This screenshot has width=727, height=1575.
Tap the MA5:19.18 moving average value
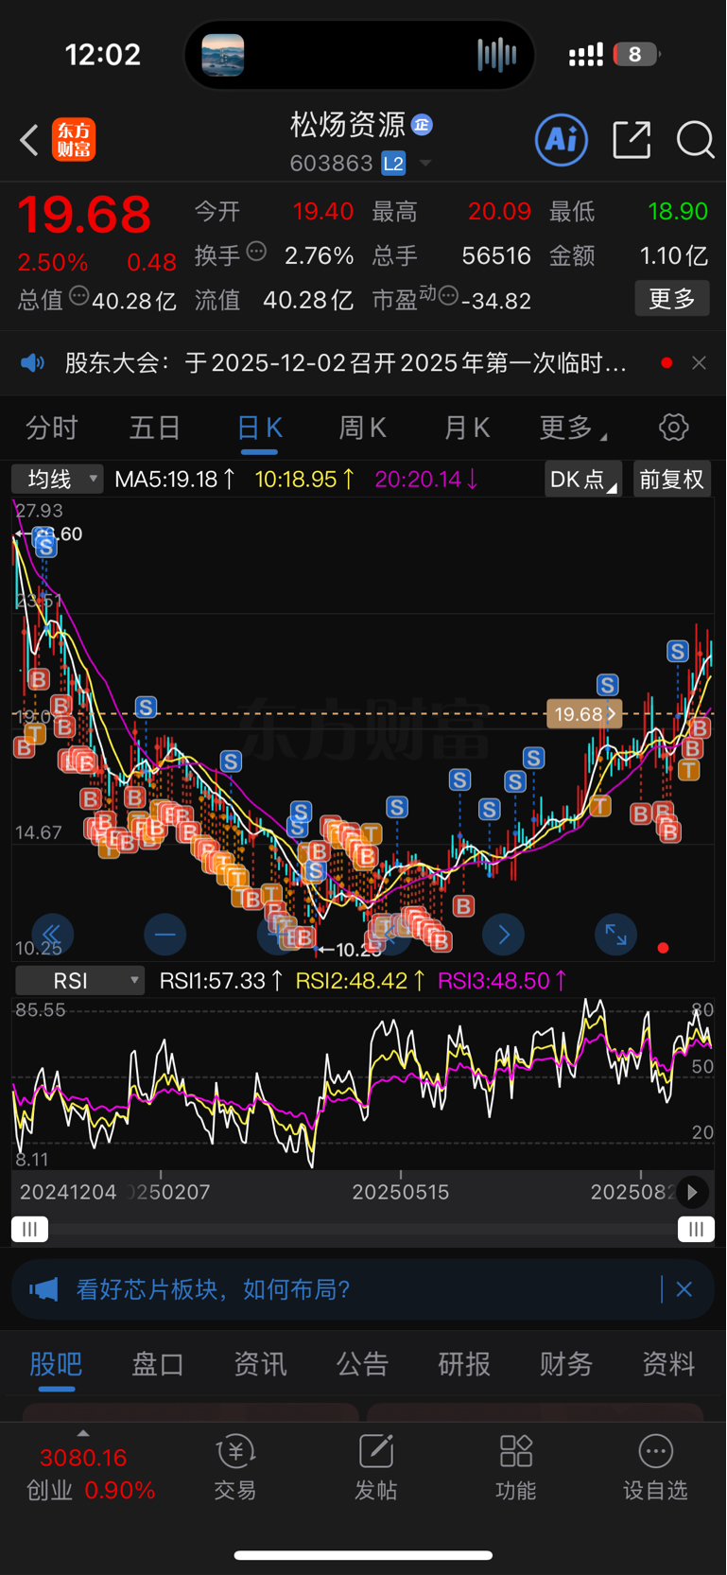coord(175,480)
